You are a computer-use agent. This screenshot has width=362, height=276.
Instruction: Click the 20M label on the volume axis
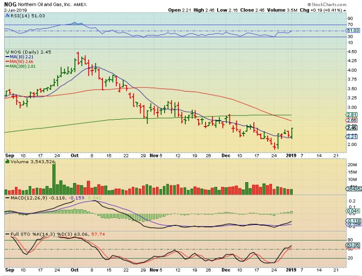[352, 165]
